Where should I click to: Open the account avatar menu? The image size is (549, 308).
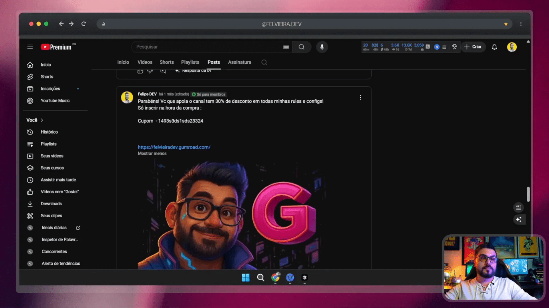tap(512, 47)
